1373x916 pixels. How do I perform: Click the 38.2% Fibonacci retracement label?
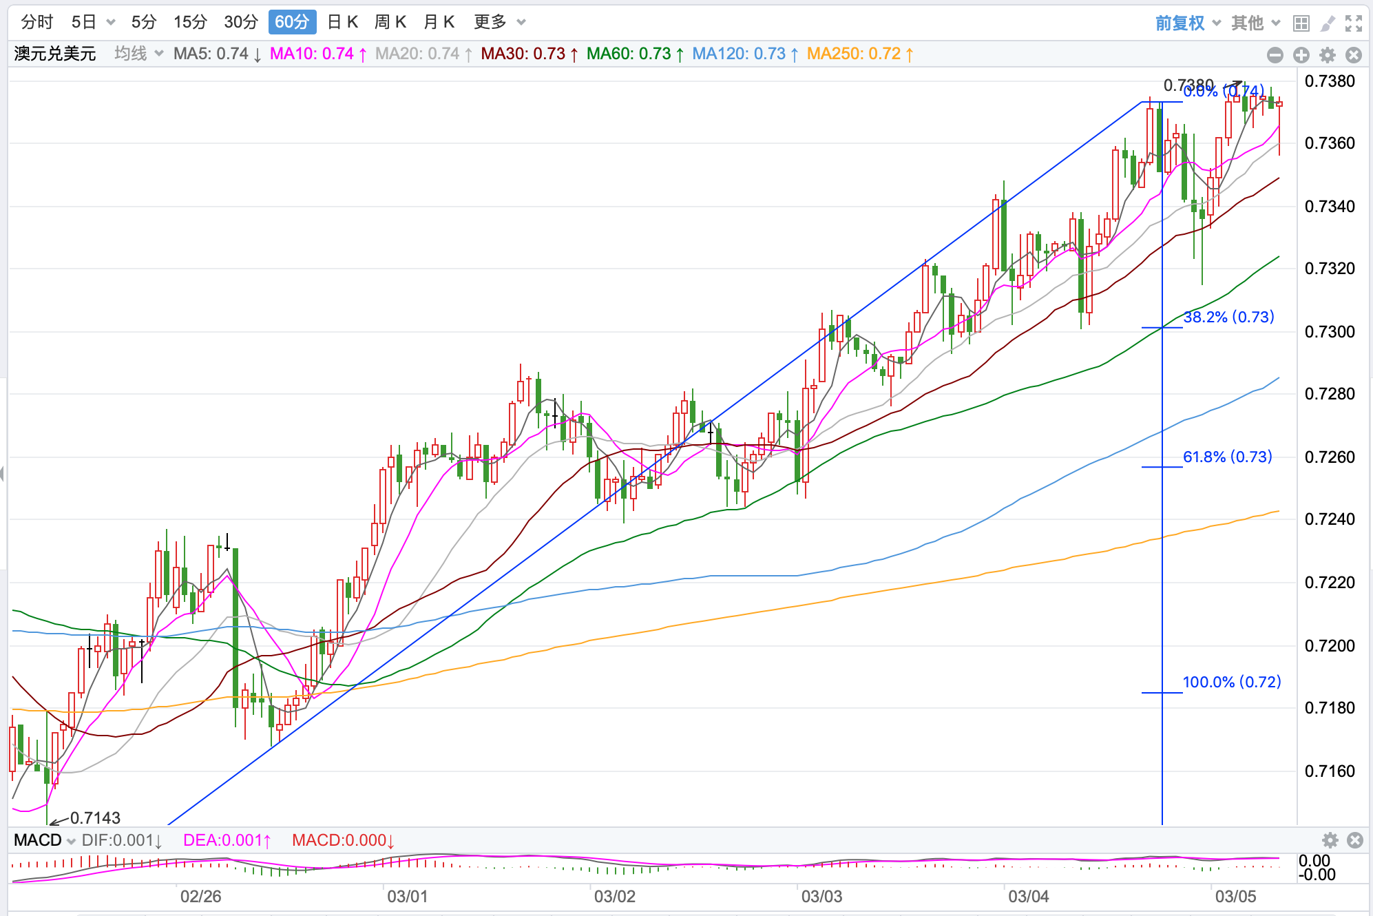point(1228,317)
